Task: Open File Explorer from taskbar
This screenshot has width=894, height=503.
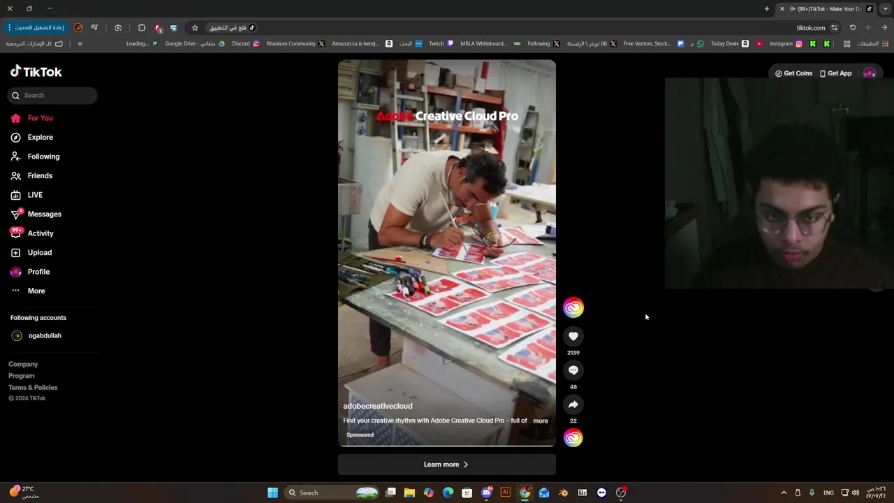Action: coord(409,493)
